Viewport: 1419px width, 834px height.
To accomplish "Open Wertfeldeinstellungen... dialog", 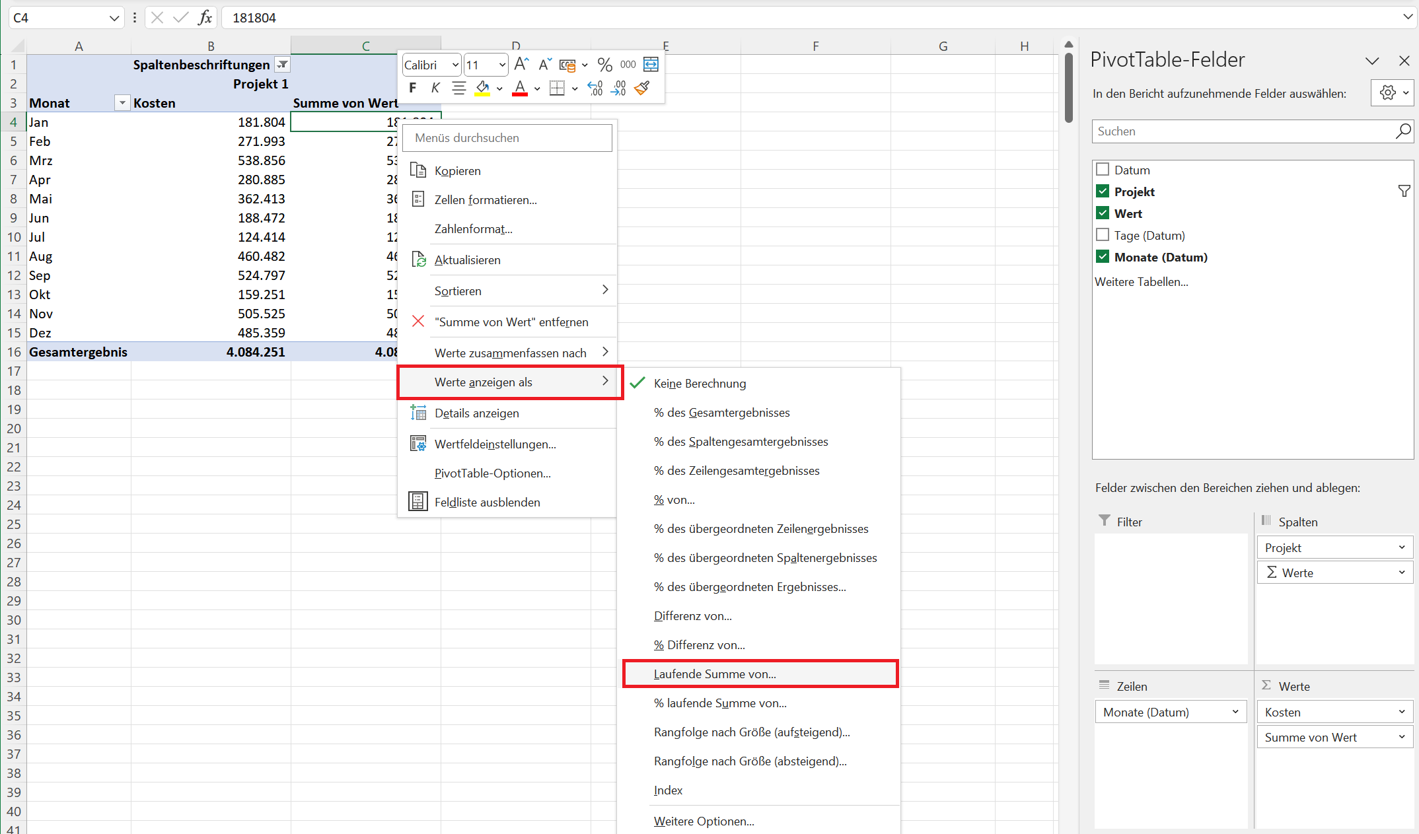I will 507,444.
